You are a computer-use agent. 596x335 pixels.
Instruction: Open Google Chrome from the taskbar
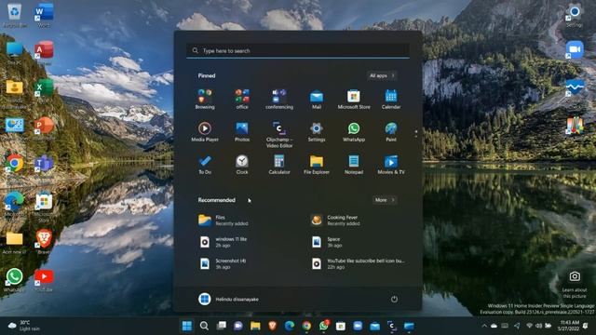click(306, 326)
